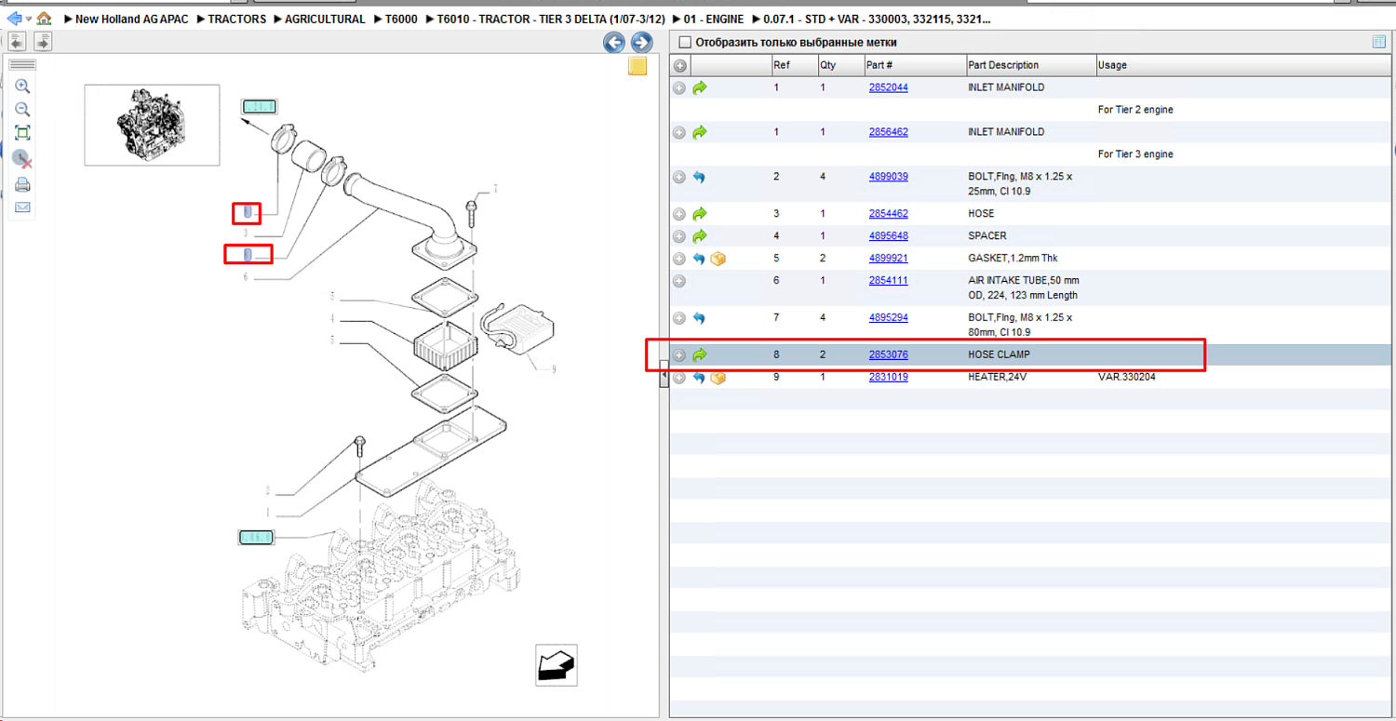Click the engine overview thumbnail
This screenshot has width=1396, height=721.
click(x=152, y=125)
